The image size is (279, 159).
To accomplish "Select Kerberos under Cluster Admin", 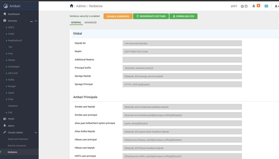I will point(12,152).
